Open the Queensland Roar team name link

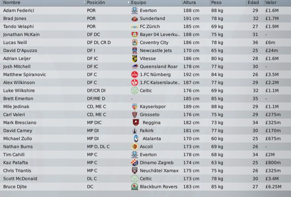click(159, 66)
